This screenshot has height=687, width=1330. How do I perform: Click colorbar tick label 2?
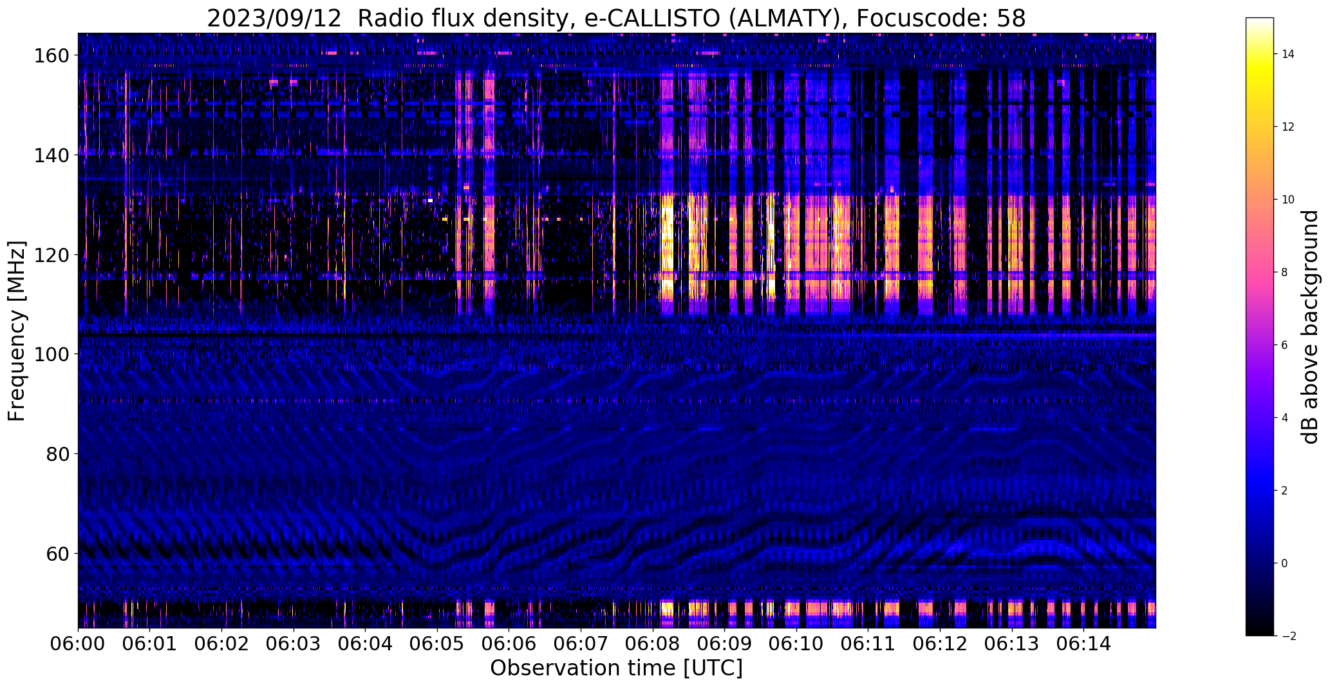pyautogui.click(x=1285, y=491)
